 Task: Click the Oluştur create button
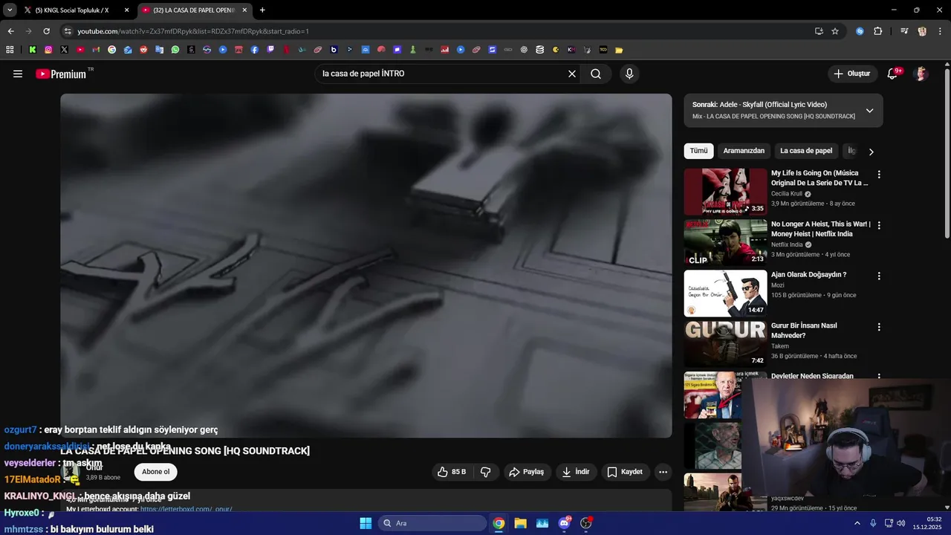coord(851,74)
